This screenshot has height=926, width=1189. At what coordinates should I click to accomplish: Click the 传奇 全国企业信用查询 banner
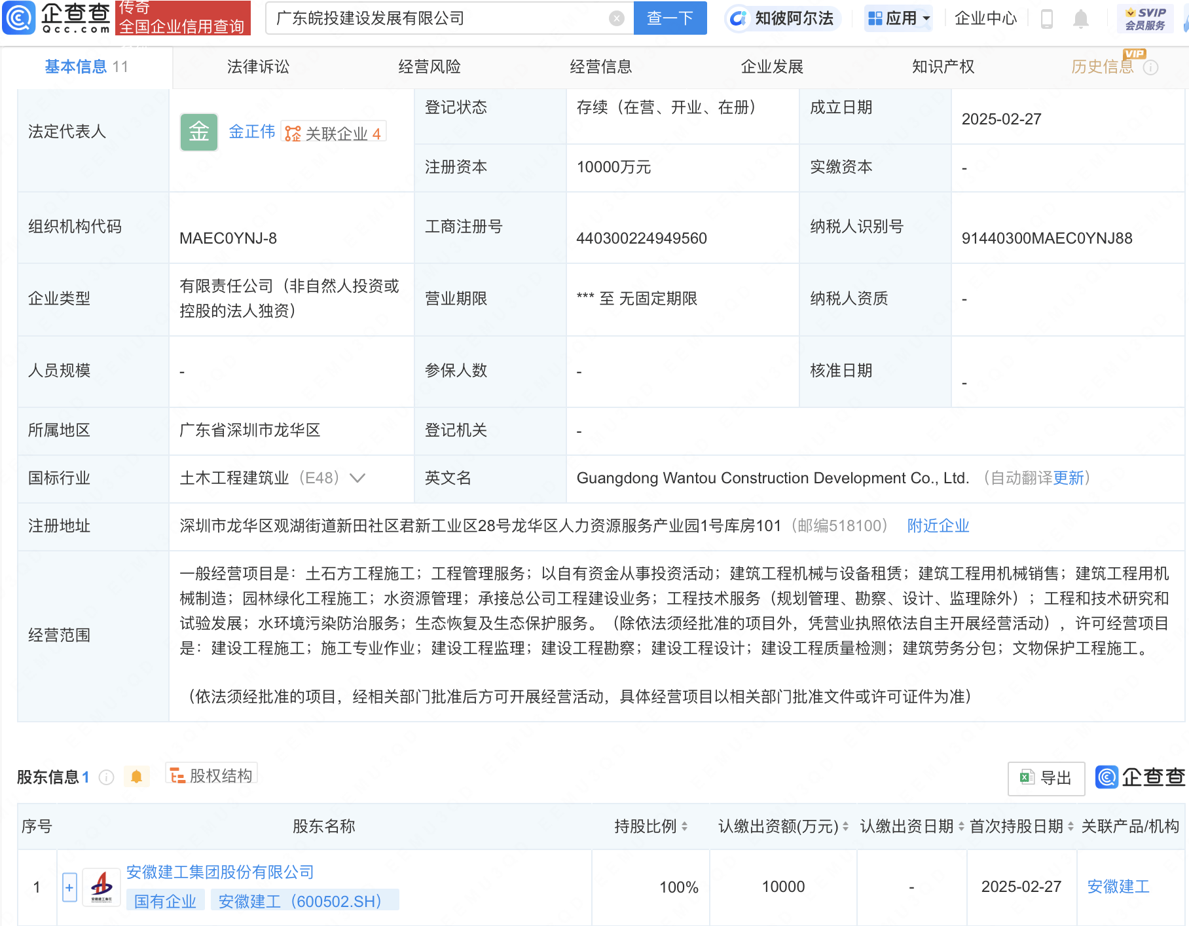tap(183, 18)
